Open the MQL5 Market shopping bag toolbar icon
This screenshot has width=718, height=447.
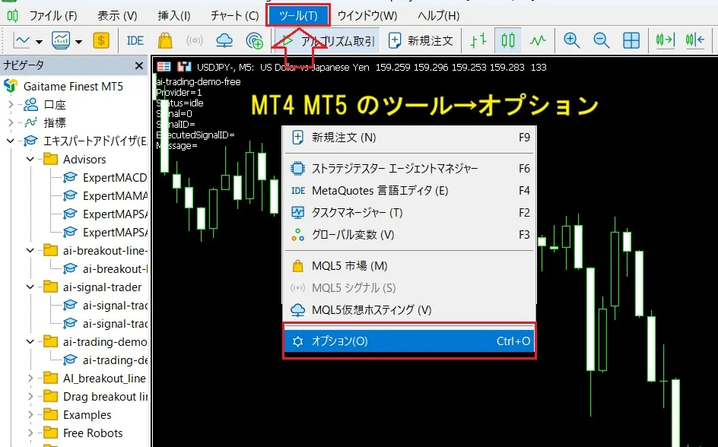coord(165,40)
